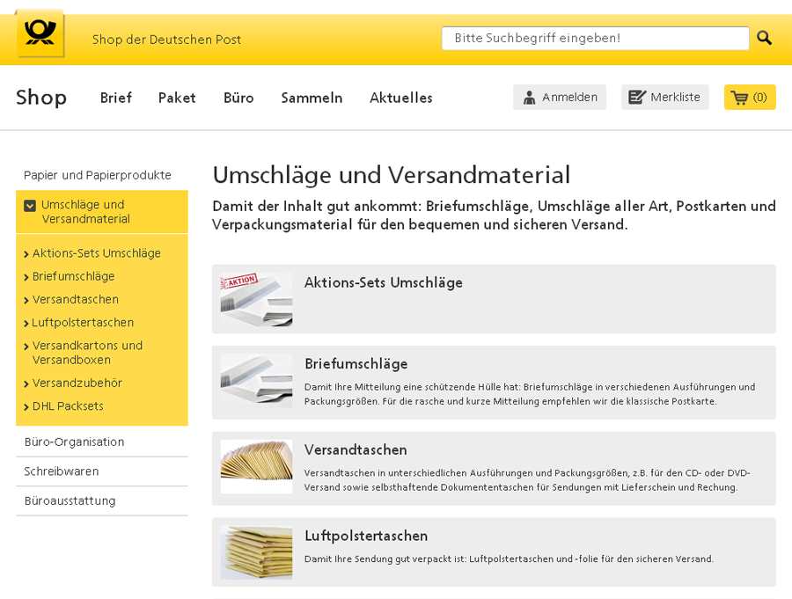Click cart item count (0)
Image resolution: width=792 pixels, height=599 pixels.
click(x=759, y=97)
